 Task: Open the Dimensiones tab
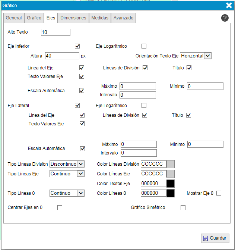(x=73, y=18)
